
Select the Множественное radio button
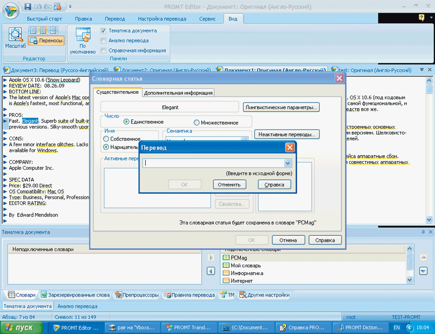[x=197, y=123]
